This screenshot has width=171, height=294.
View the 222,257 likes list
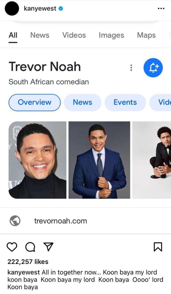[x=28, y=262]
